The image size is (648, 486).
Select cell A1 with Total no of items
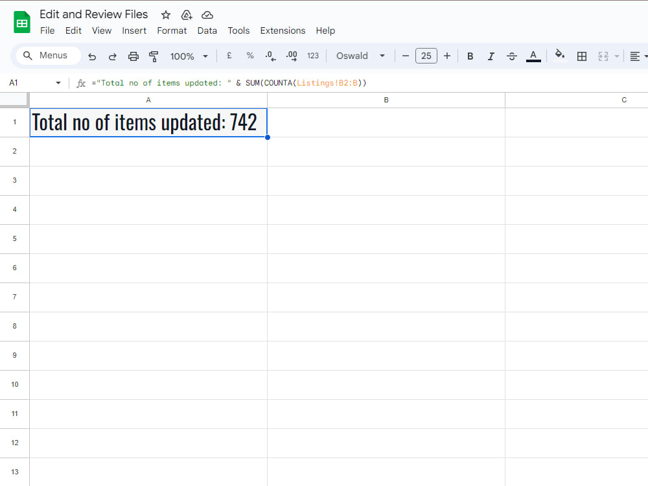coord(148,122)
